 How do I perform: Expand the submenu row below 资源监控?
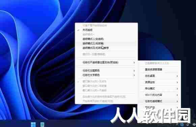(159, 88)
